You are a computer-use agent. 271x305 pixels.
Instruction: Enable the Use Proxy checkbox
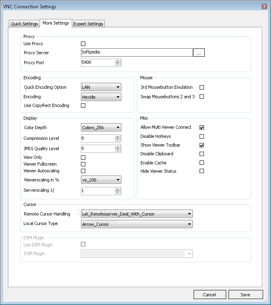(x=83, y=44)
